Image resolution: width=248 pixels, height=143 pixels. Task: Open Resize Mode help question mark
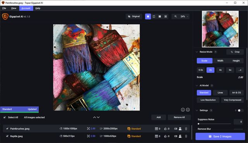215,52
